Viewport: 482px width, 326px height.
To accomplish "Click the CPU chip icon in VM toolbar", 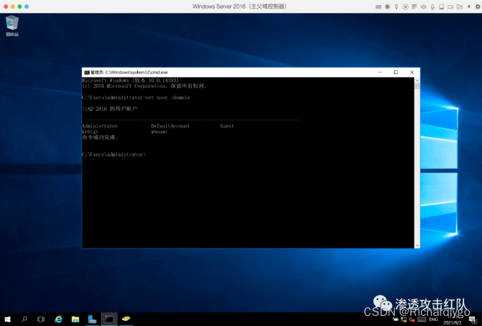I will pos(388,7).
